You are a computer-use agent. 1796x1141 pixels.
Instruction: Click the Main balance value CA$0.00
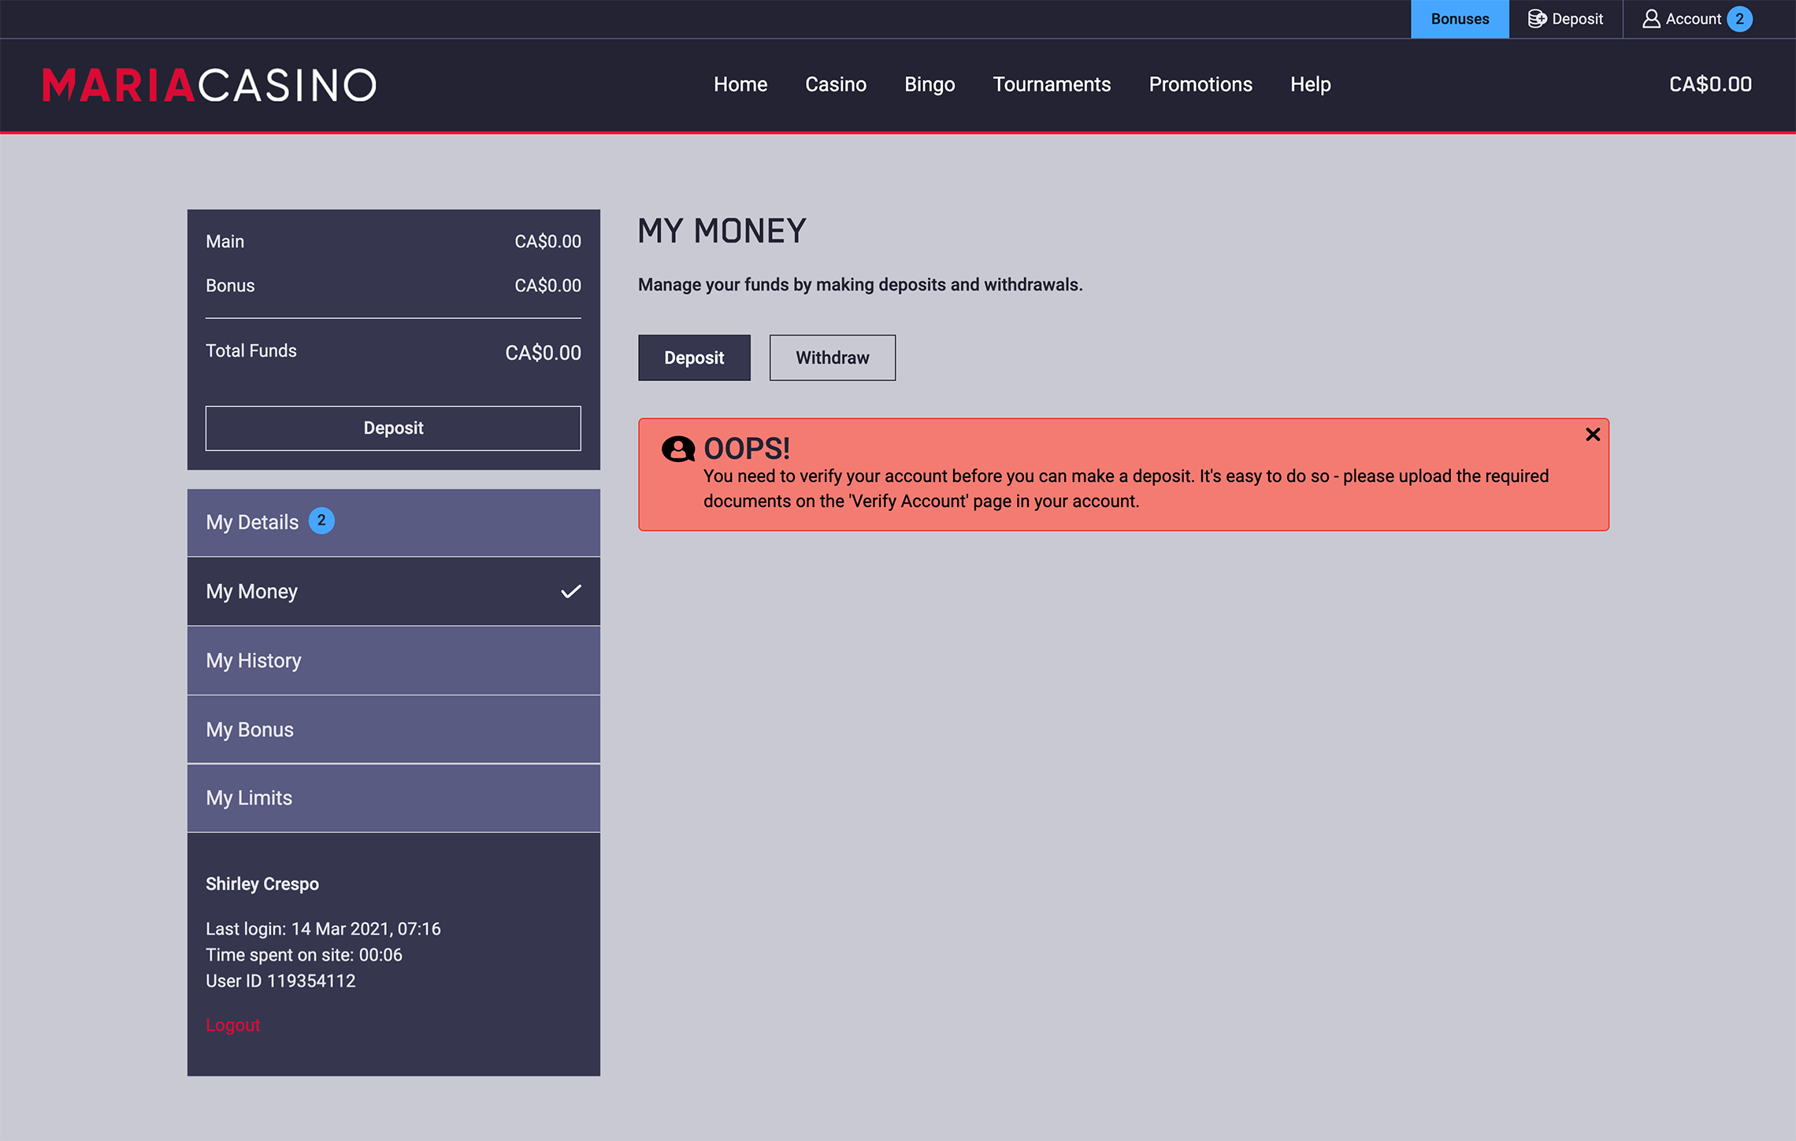click(547, 242)
